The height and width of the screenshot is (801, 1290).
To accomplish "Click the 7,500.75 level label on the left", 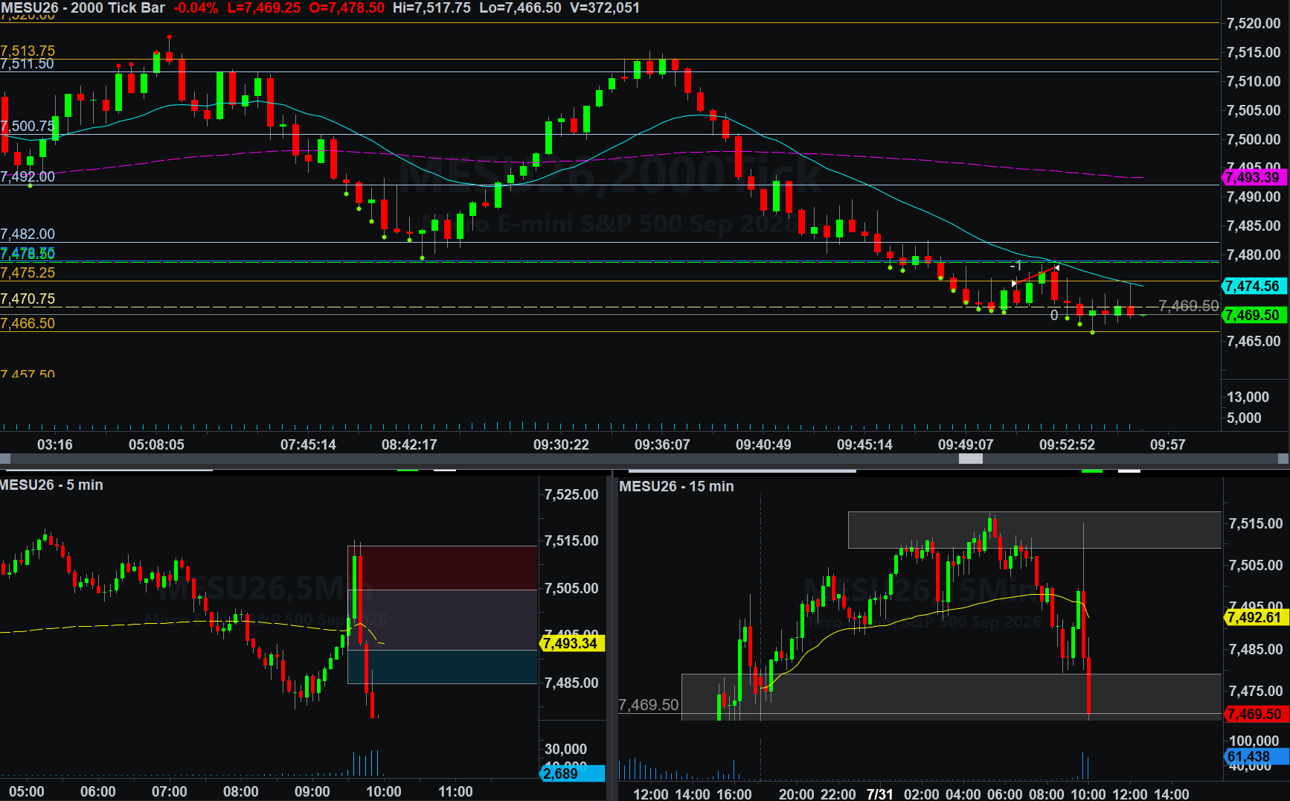I will tap(28, 126).
